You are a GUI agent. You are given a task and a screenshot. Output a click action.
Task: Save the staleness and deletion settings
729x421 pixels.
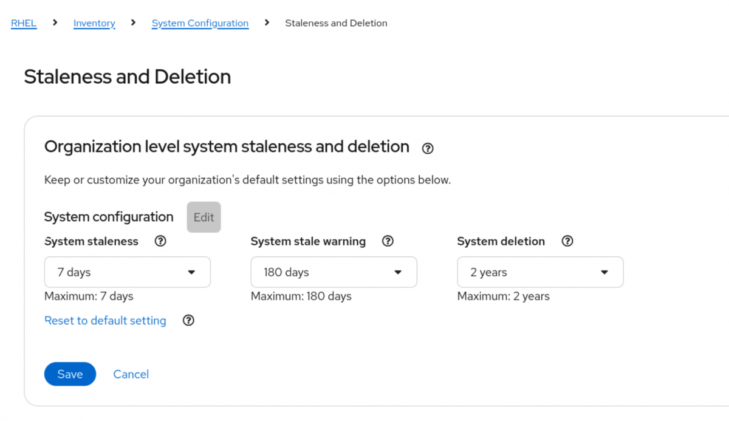pyautogui.click(x=70, y=374)
